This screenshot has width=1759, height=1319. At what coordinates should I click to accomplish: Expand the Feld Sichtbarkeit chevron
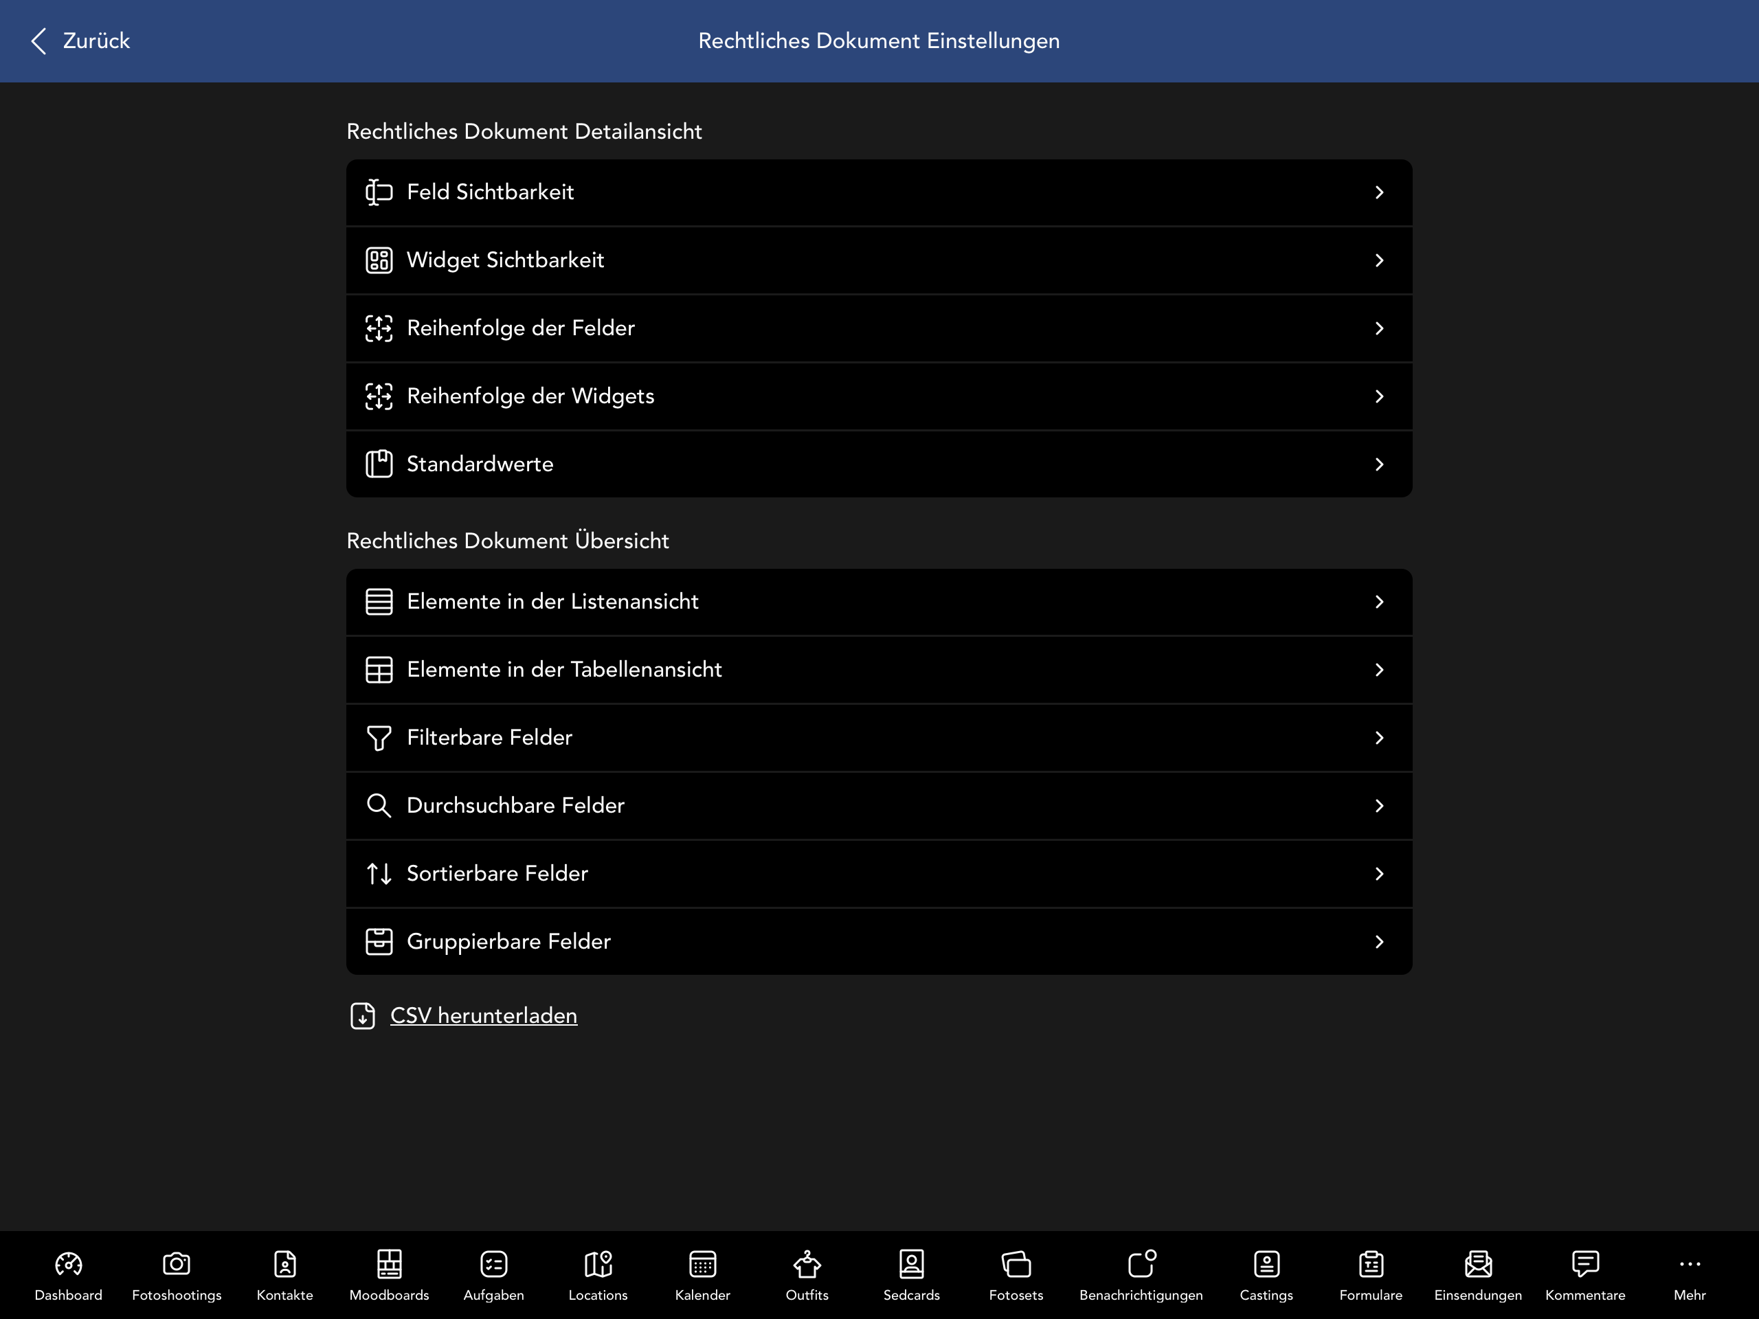(1380, 192)
